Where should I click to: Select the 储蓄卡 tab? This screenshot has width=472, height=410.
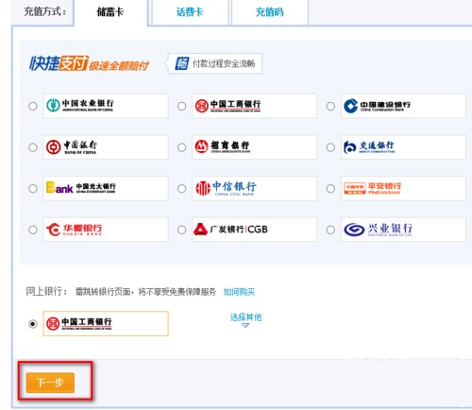click(110, 12)
